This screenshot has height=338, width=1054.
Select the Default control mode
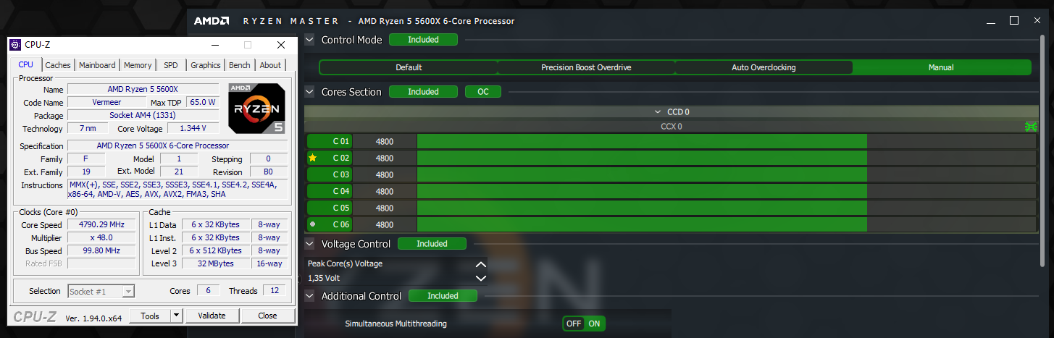click(409, 67)
